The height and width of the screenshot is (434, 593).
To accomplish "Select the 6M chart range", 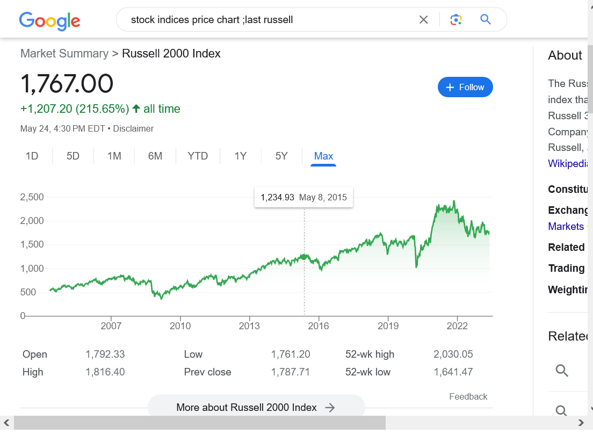I will [x=155, y=156].
